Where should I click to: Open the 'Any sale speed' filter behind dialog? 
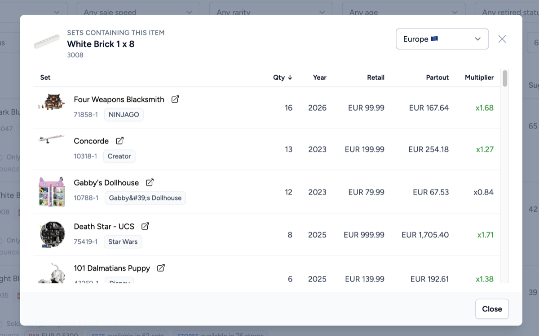[138, 12]
